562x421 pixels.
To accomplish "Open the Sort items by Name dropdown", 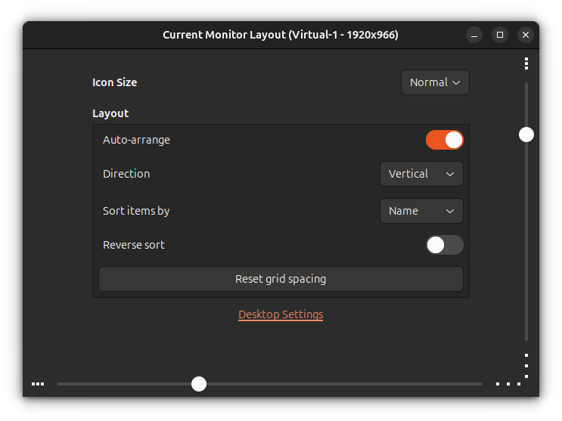I will [x=421, y=211].
